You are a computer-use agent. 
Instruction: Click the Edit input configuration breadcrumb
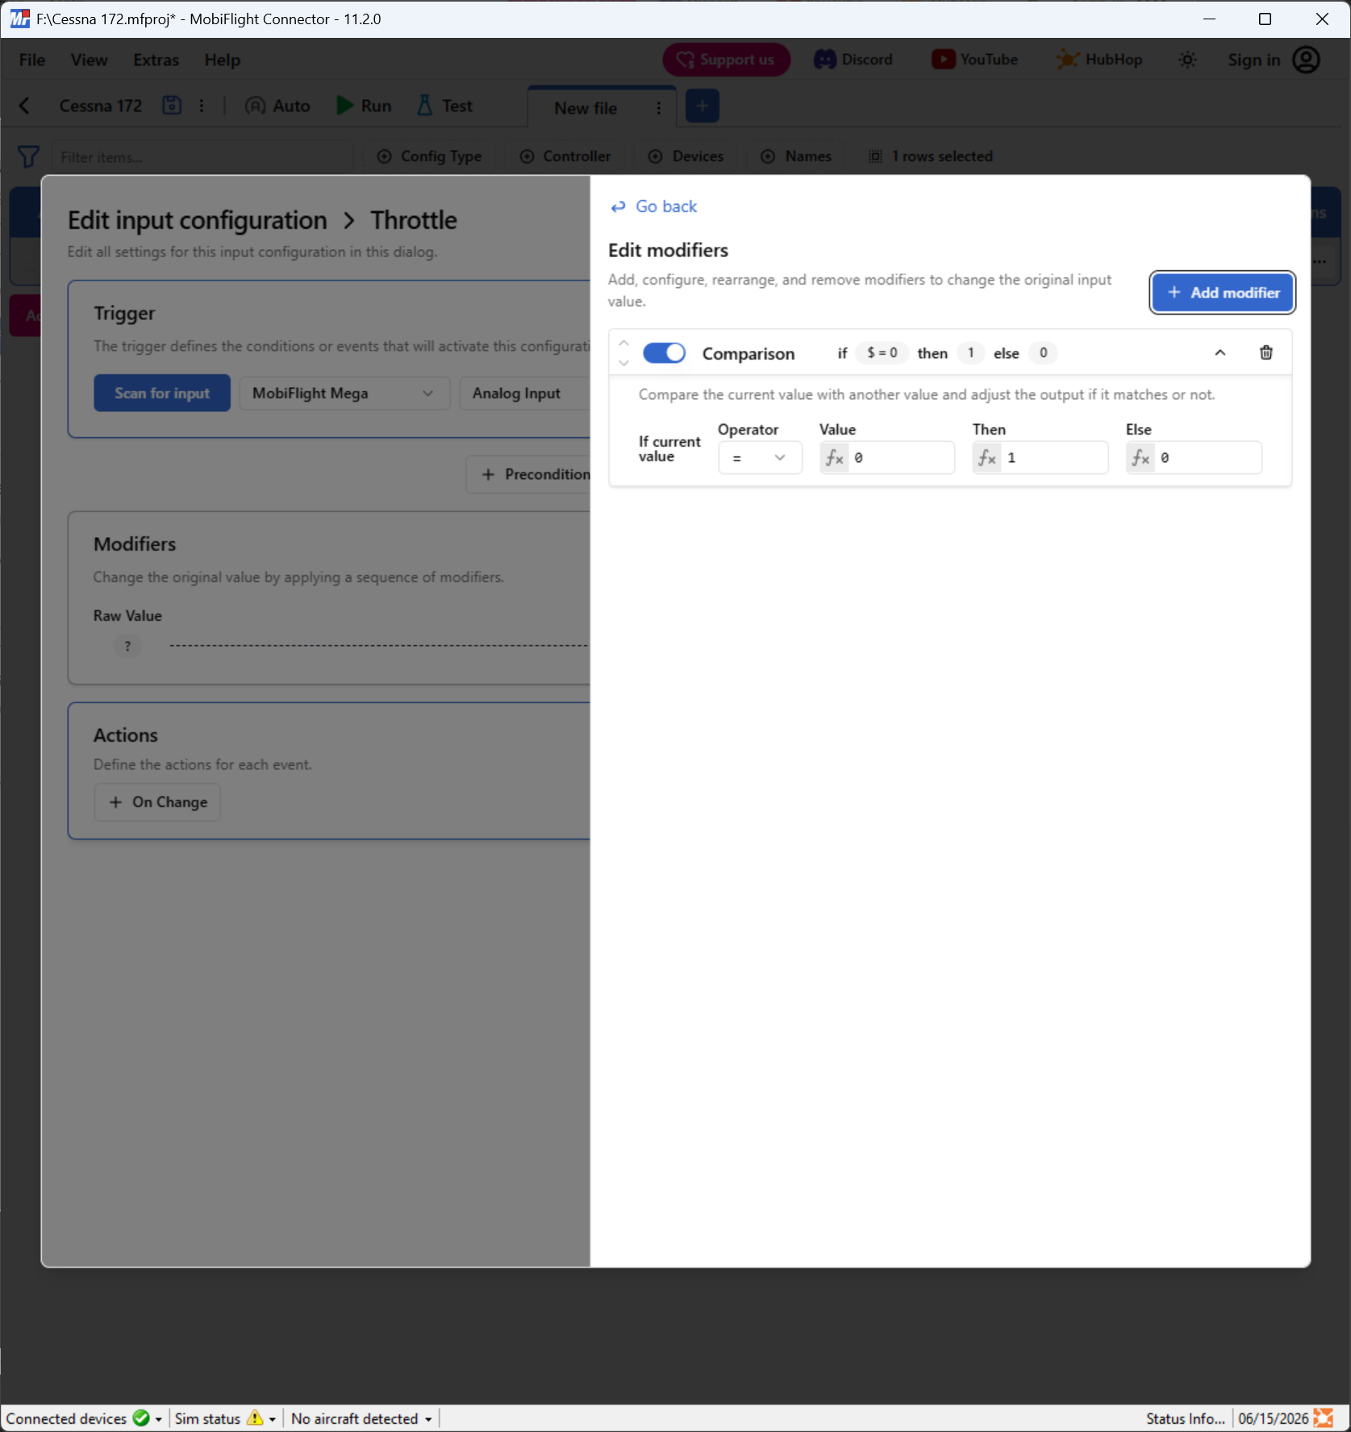point(198,220)
